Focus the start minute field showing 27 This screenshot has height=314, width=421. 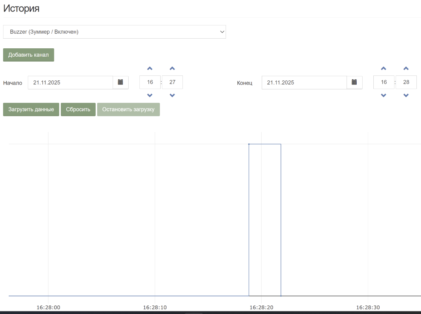[x=172, y=82]
